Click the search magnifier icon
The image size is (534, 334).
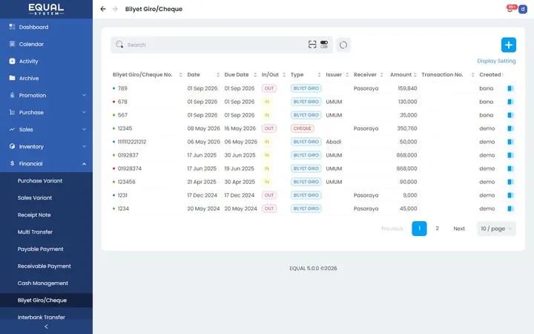click(x=119, y=45)
